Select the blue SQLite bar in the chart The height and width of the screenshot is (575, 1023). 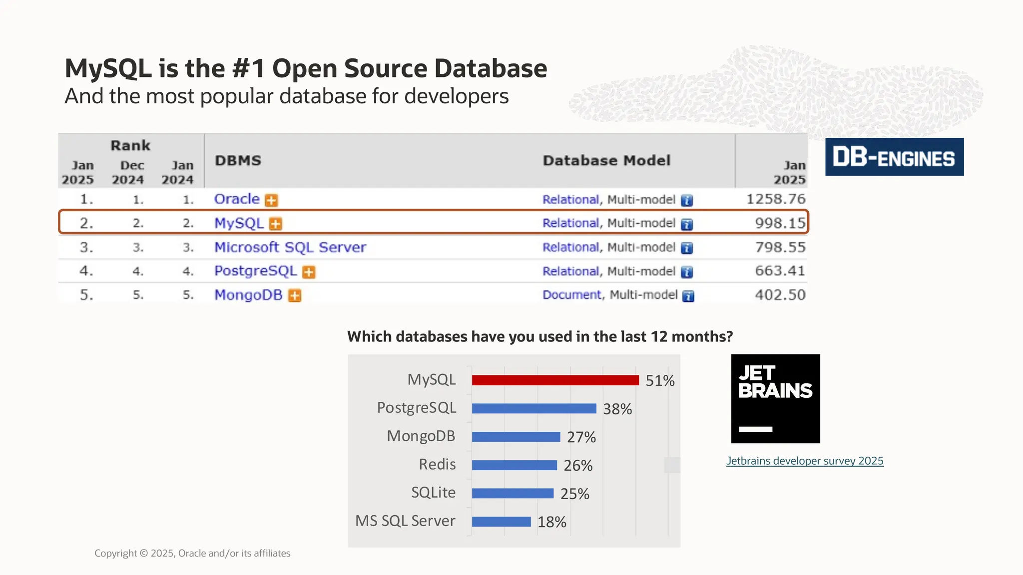tap(513, 493)
